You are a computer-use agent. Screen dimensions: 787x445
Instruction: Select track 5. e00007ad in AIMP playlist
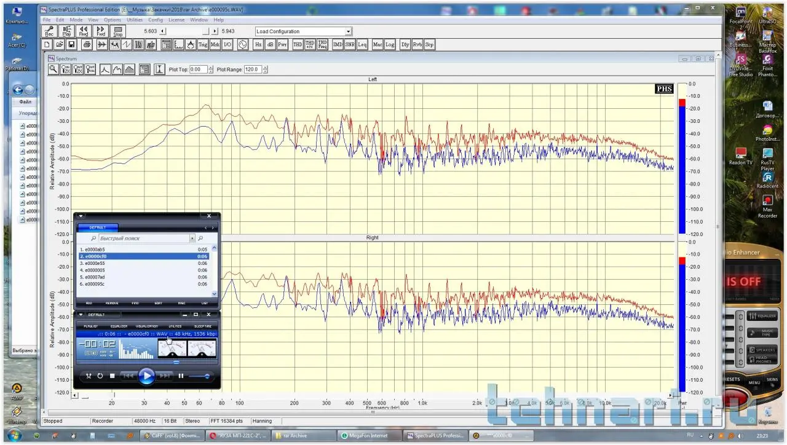coord(144,277)
